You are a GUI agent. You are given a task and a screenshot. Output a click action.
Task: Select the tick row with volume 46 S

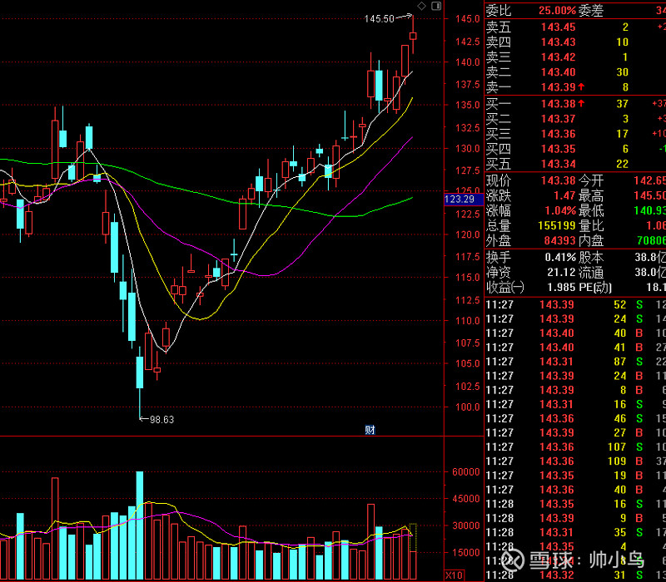[575, 419]
